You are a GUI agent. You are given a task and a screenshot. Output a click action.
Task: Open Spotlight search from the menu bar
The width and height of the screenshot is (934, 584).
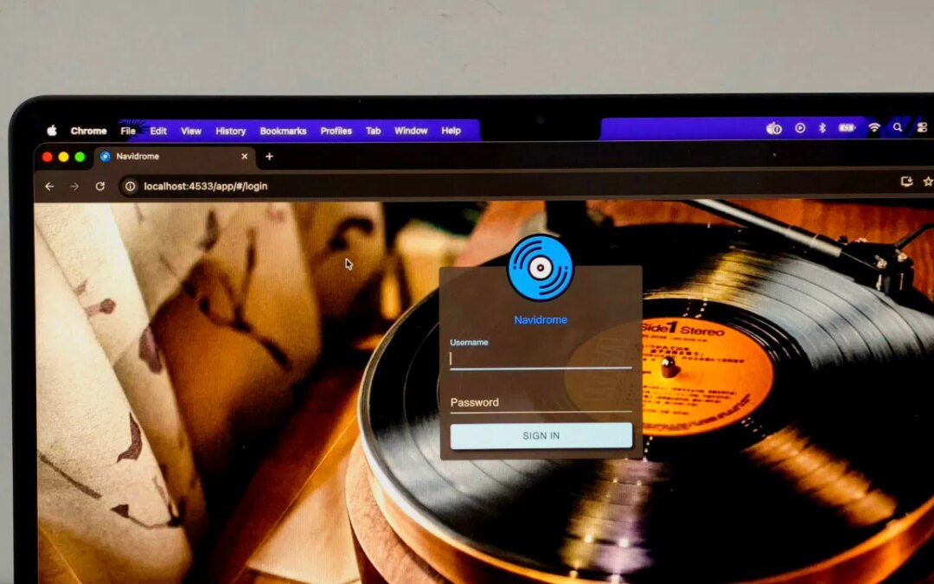897,127
